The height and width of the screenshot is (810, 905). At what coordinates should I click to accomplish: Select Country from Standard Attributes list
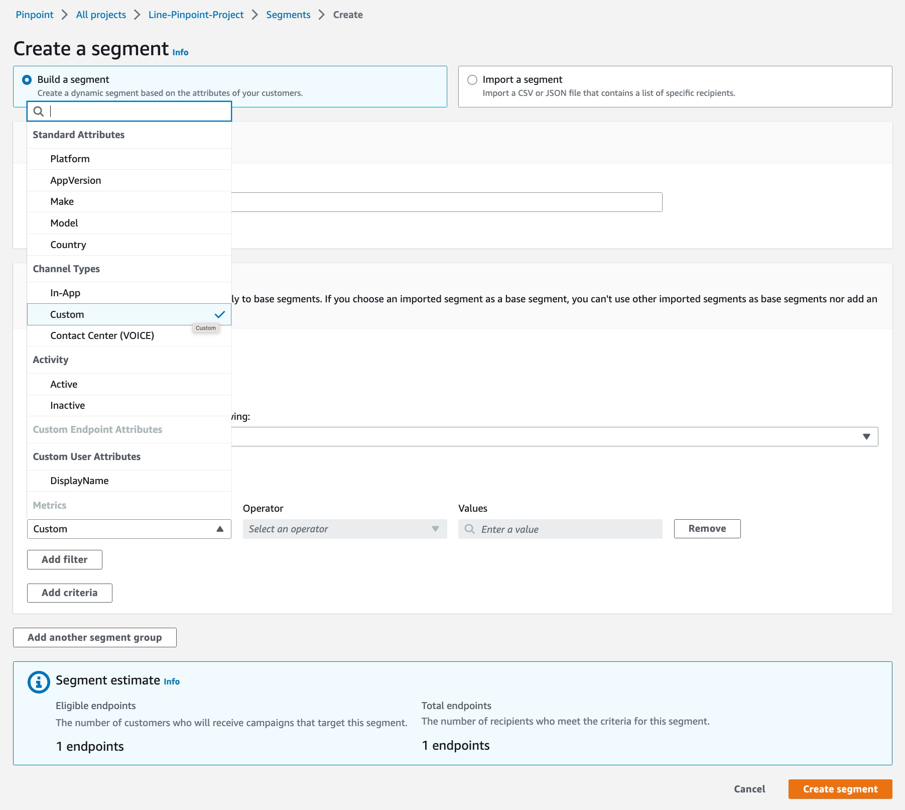point(68,245)
